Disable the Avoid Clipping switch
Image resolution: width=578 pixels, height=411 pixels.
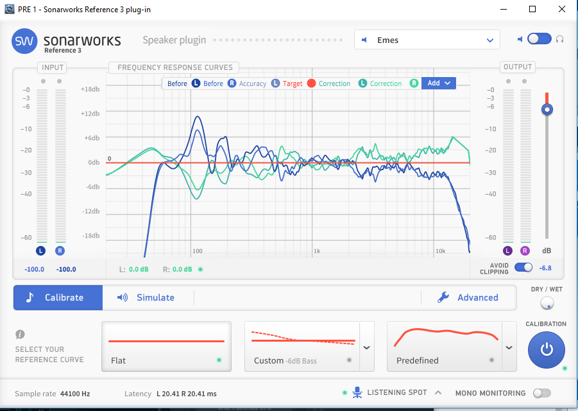pyautogui.click(x=523, y=268)
